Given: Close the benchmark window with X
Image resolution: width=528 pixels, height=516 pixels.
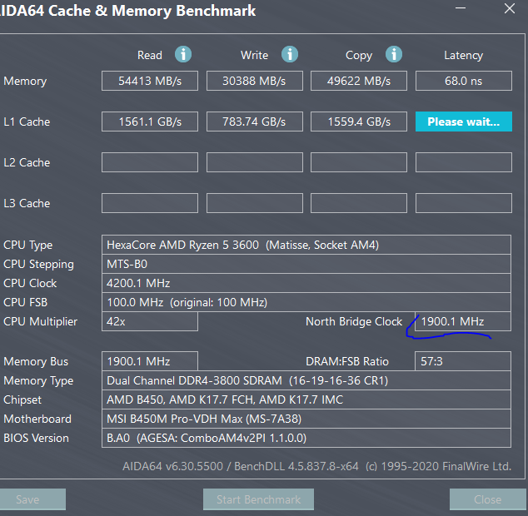Looking at the screenshot, I should (510, 8).
